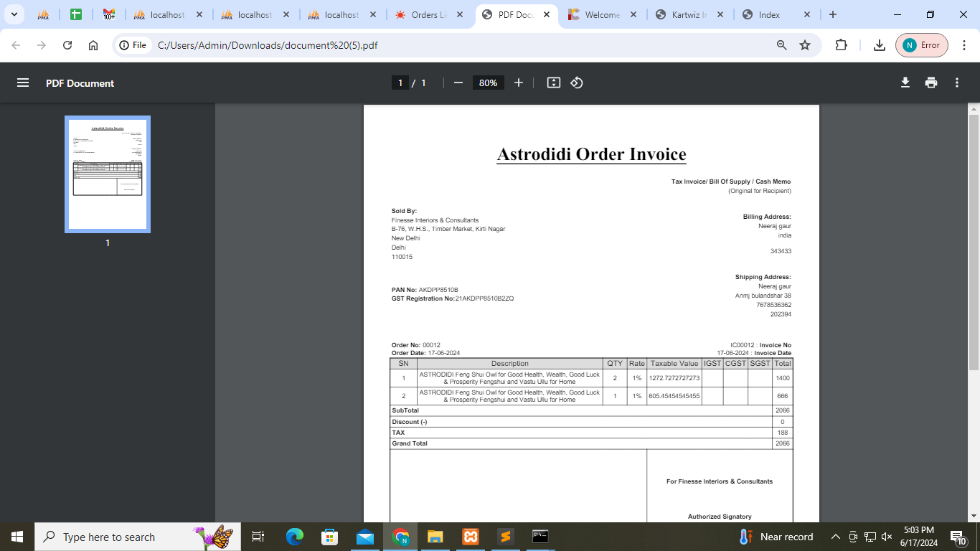This screenshot has width=980, height=551.
Task: Click the fit to page icon
Action: pos(553,83)
